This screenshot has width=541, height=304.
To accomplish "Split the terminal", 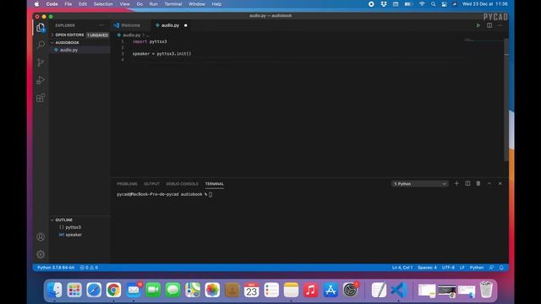I will coord(467,184).
